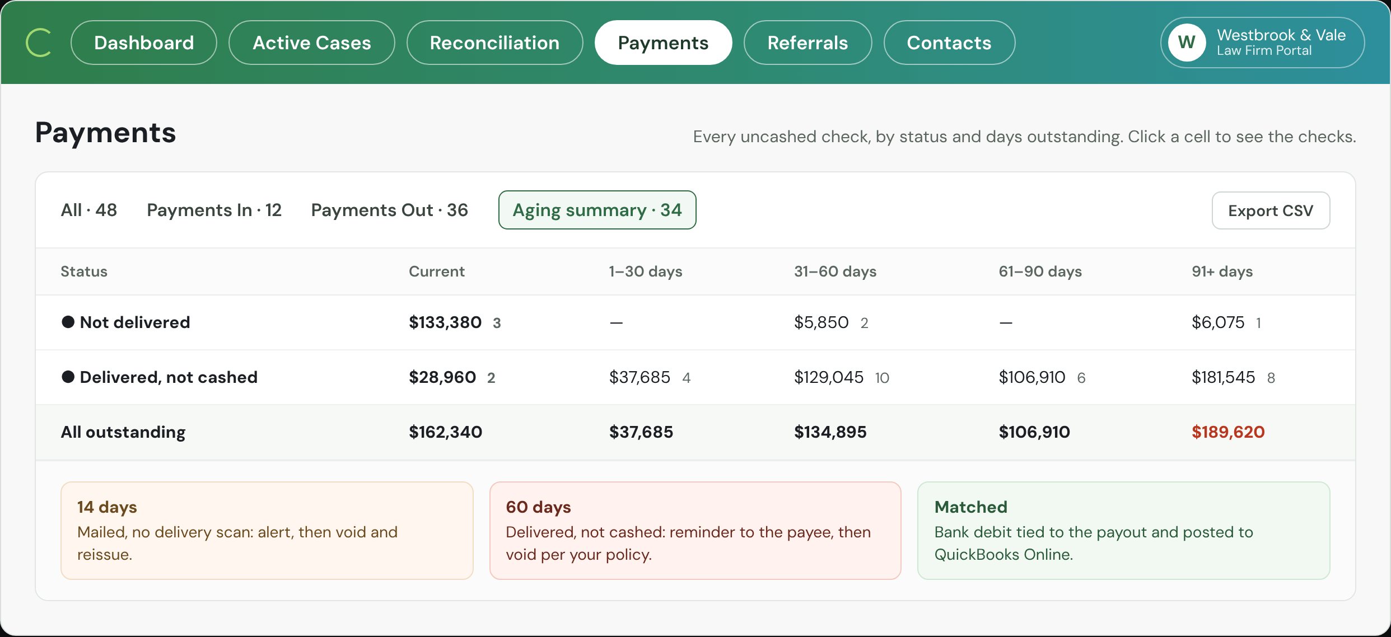Viewport: 1391px width, 637px height.
Task: Click the 31–60 days column header
Action: (835, 271)
